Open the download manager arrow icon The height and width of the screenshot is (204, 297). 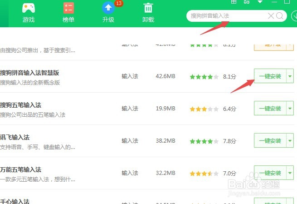pos(294,16)
